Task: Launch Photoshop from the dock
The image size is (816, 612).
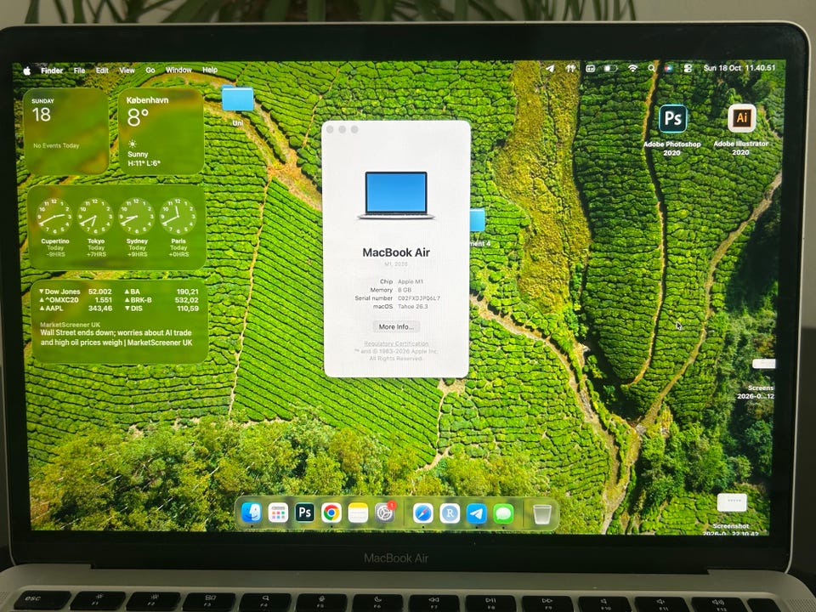Action: coord(304,513)
